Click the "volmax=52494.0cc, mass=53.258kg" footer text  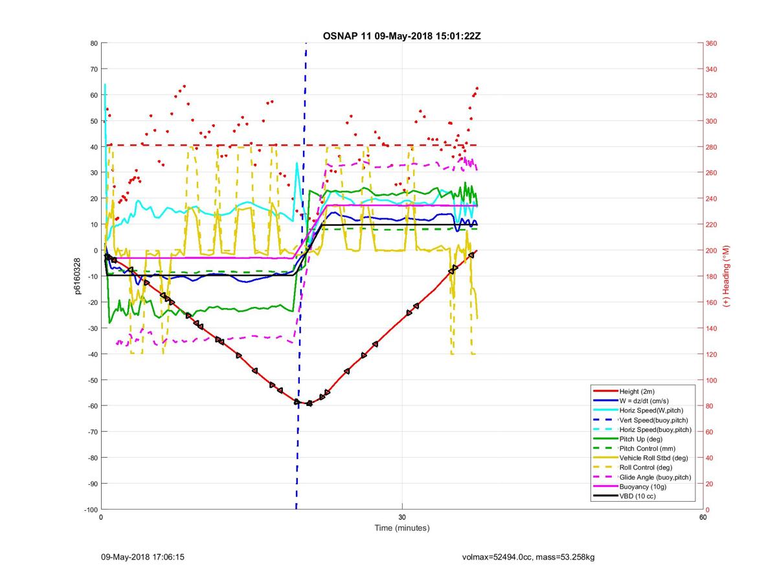pyautogui.click(x=528, y=556)
